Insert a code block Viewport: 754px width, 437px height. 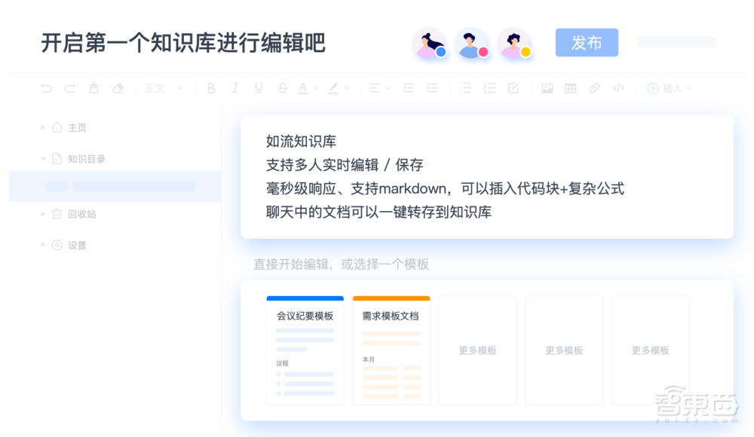click(618, 88)
